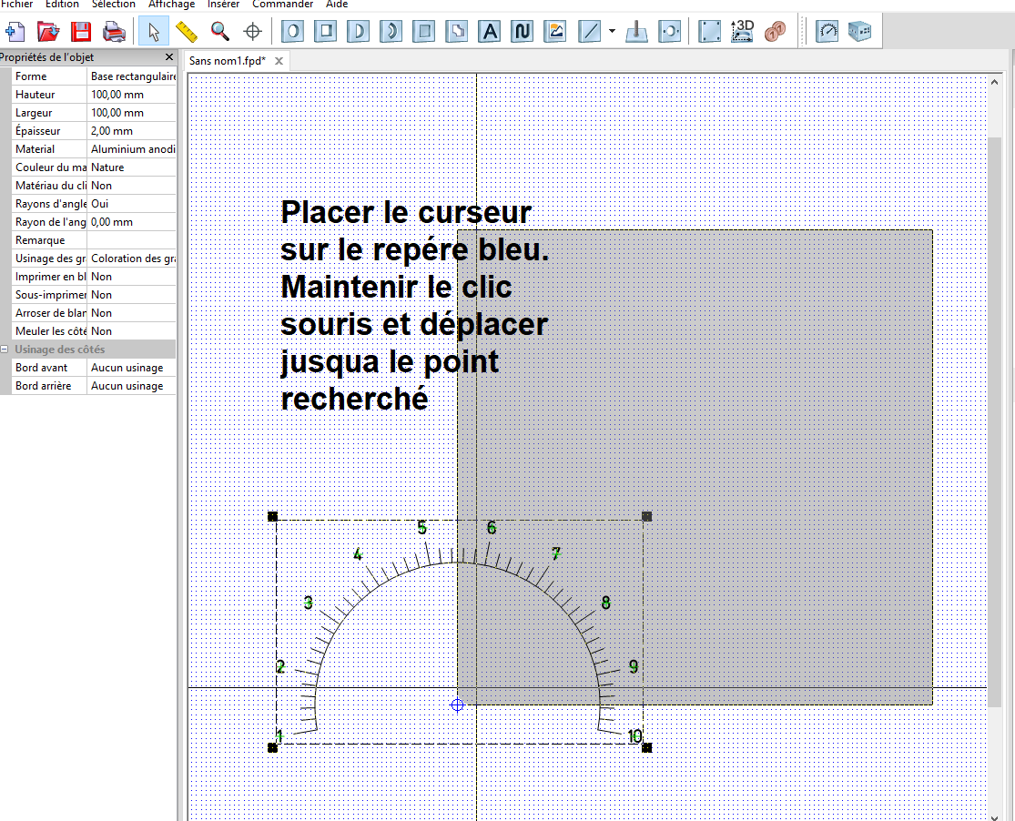Click the price calculation coins icon
Viewport: 1015px width, 821px height.
[775, 31]
